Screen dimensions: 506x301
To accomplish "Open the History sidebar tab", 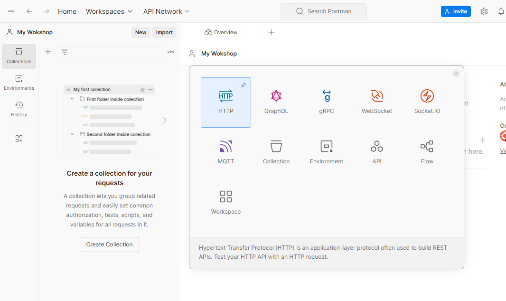I will coord(19,109).
